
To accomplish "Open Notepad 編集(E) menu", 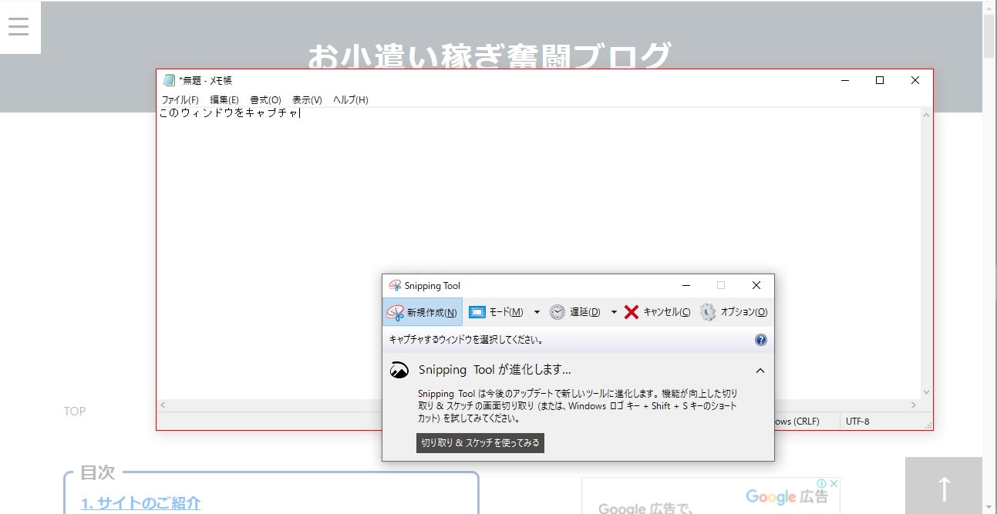I will point(224,100).
